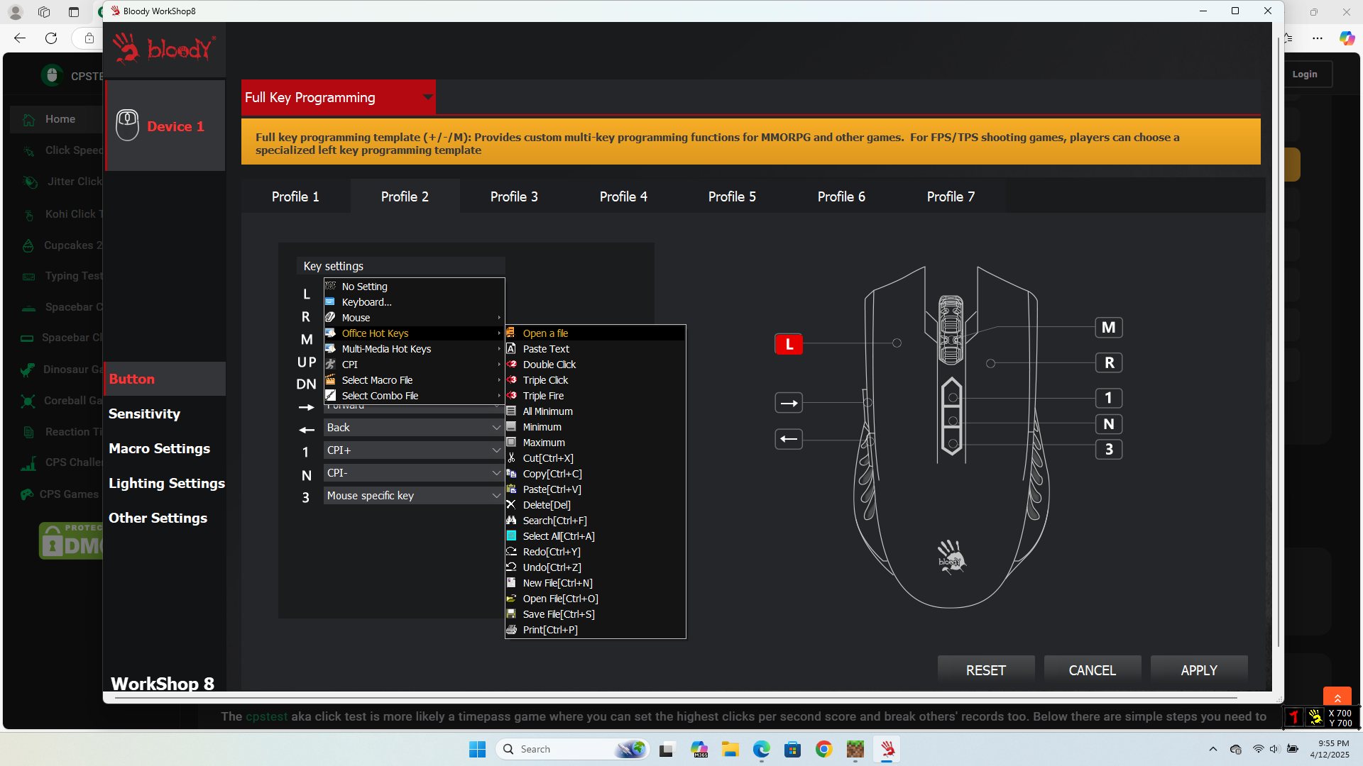Image resolution: width=1363 pixels, height=766 pixels.
Task: Select Triple Fire option
Action: click(x=595, y=396)
